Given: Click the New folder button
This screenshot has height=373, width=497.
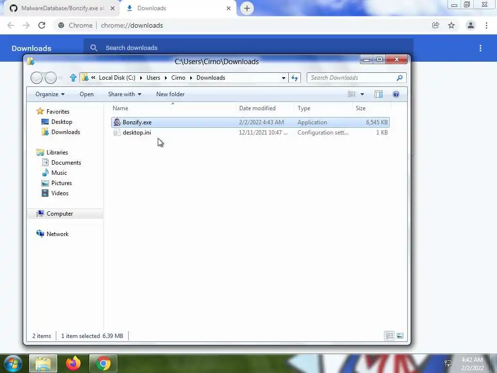Looking at the screenshot, I should (x=170, y=94).
